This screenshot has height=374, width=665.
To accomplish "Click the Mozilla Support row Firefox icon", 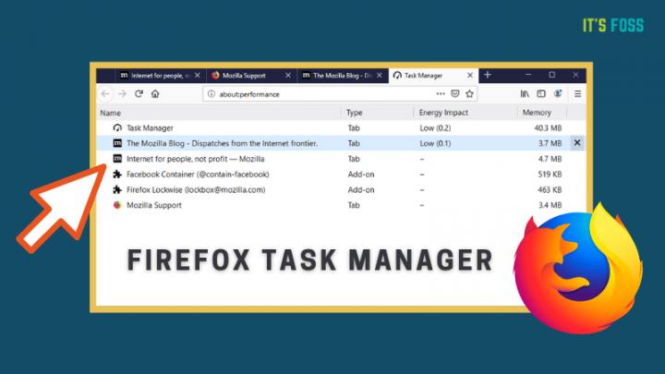I will pyautogui.click(x=117, y=205).
